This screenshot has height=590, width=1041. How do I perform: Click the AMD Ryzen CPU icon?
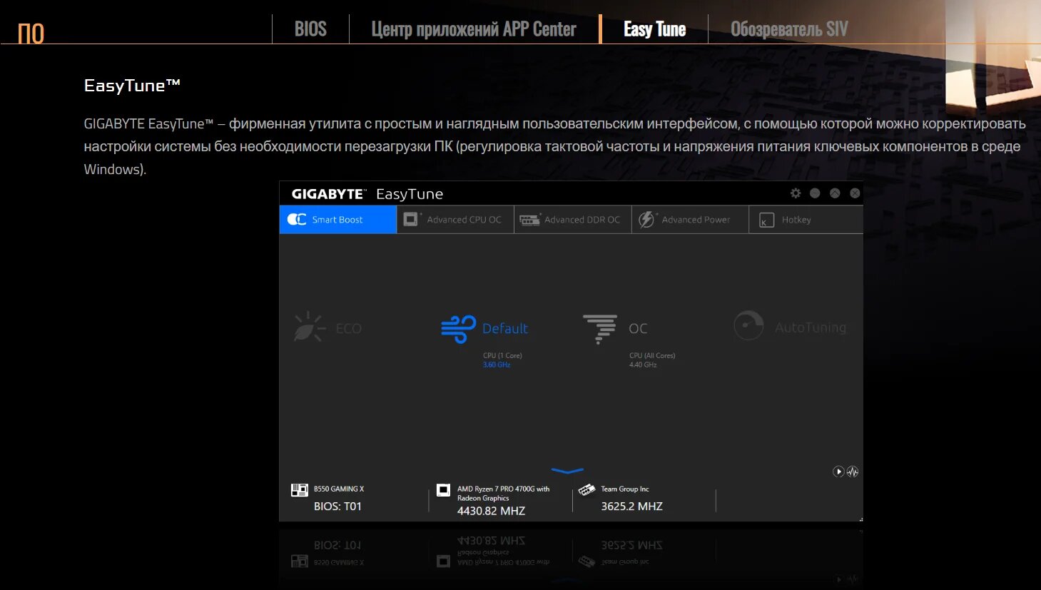pyautogui.click(x=443, y=490)
